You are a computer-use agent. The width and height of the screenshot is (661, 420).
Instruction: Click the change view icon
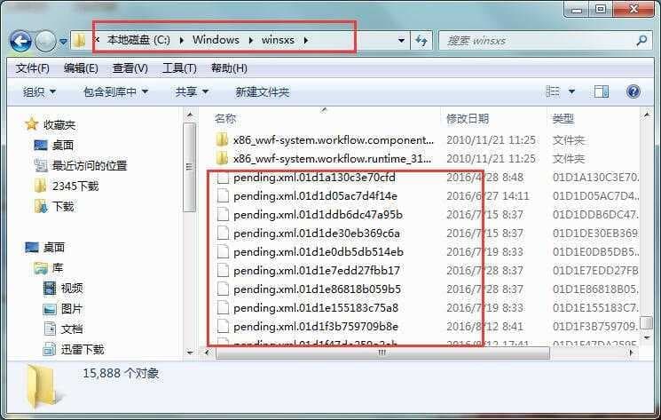(553, 91)
